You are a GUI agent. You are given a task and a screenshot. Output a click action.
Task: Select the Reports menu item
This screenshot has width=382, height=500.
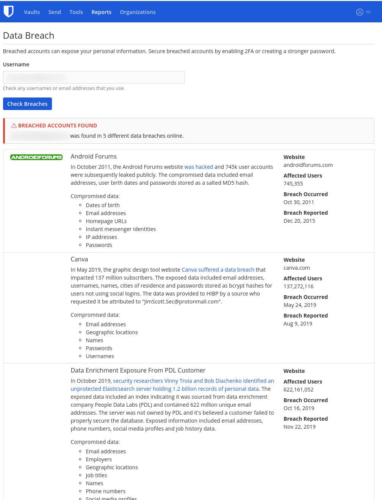[101, 12]
